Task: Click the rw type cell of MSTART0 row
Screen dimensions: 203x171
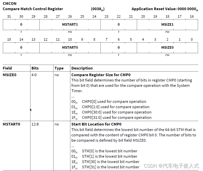Action: [x=57, y=124]
